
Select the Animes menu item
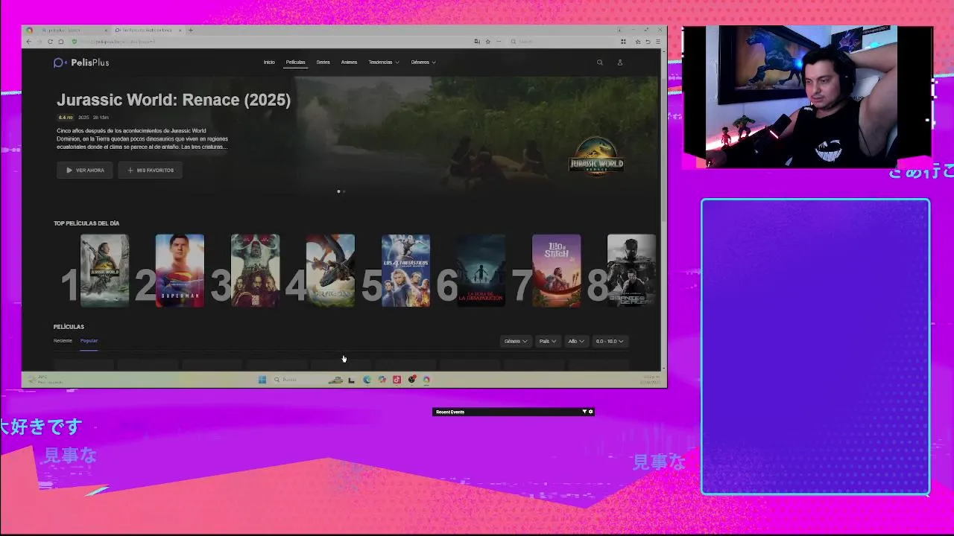coord(349,63)
